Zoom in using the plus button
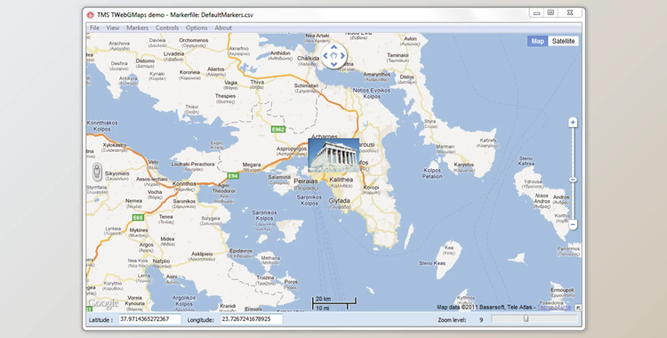This screenshot has width=667, height=338. coord(573,123)
